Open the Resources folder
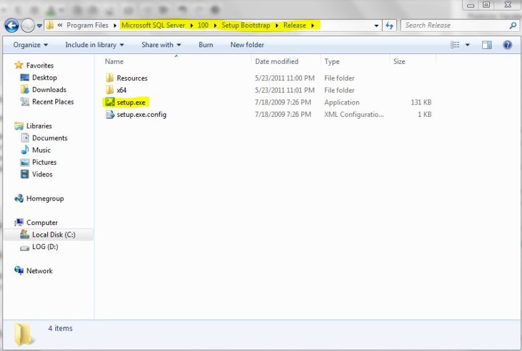 click(132, 78)
